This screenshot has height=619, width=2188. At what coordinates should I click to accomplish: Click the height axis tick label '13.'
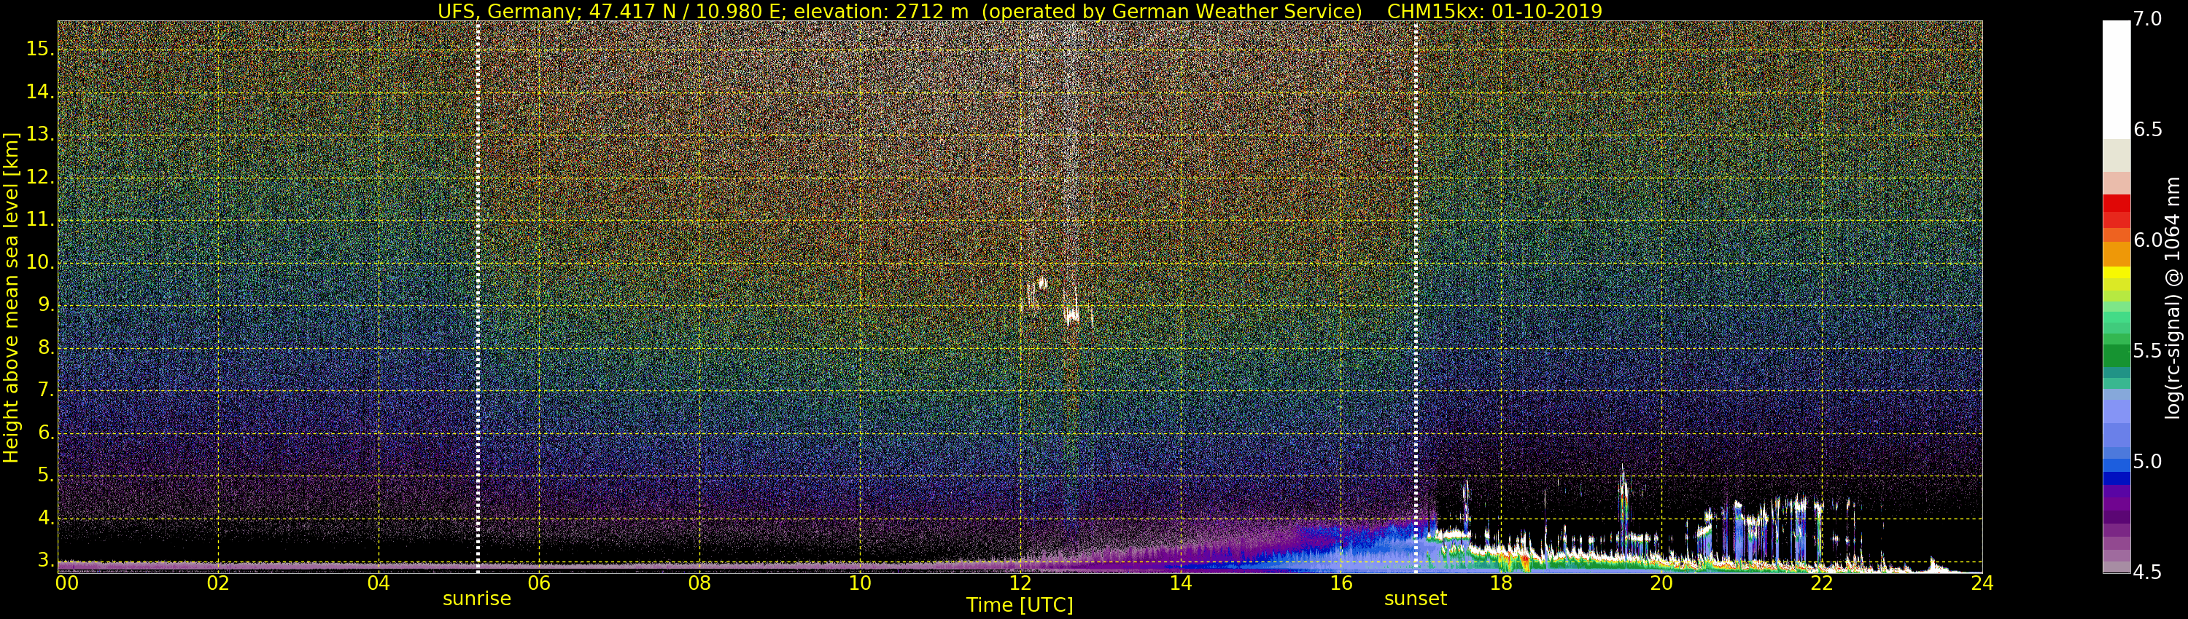coord(40,135)
